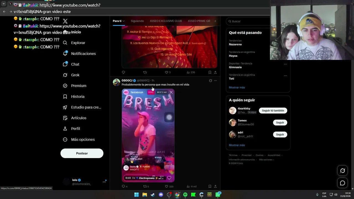354x199 pixels.
Task: Switch to the Siguiendo tab
Action: tap(137, 21)
